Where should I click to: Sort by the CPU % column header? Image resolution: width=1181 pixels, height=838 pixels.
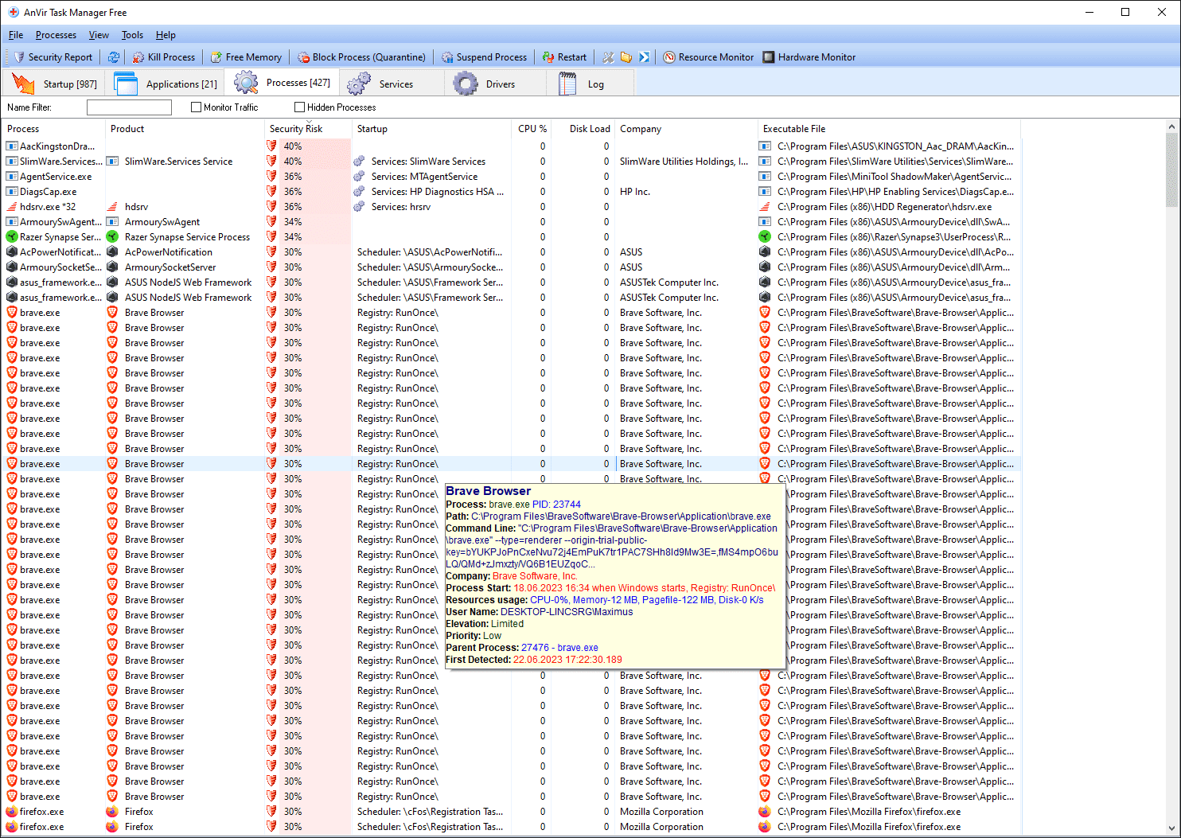click(x=532, y=129)
